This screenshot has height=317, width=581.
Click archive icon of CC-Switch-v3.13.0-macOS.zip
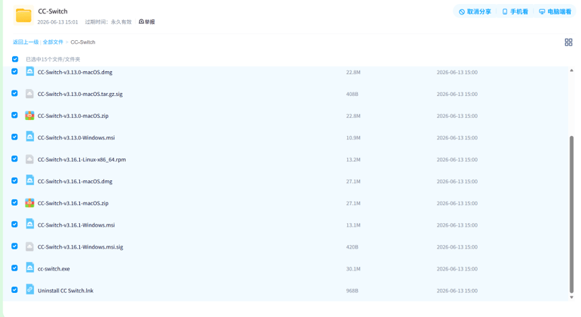pyautogui.click(x=30, y=115)
